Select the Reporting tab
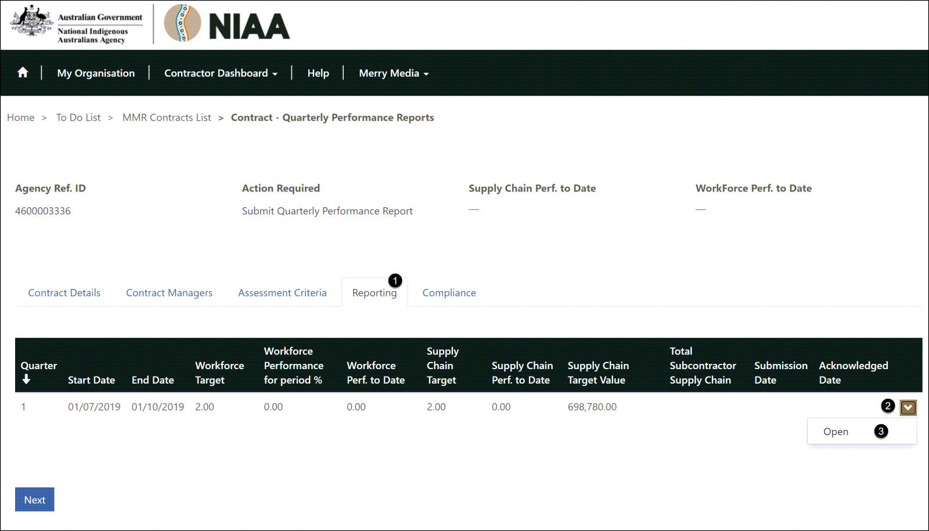The image size is (929, 531). click(x=375, y=293)
